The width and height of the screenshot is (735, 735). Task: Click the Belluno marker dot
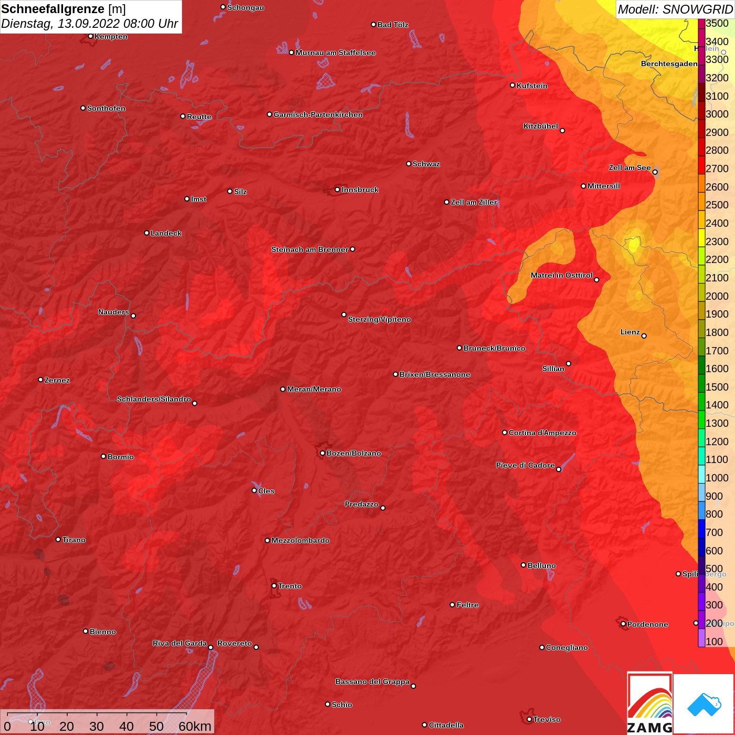(523, 565)
